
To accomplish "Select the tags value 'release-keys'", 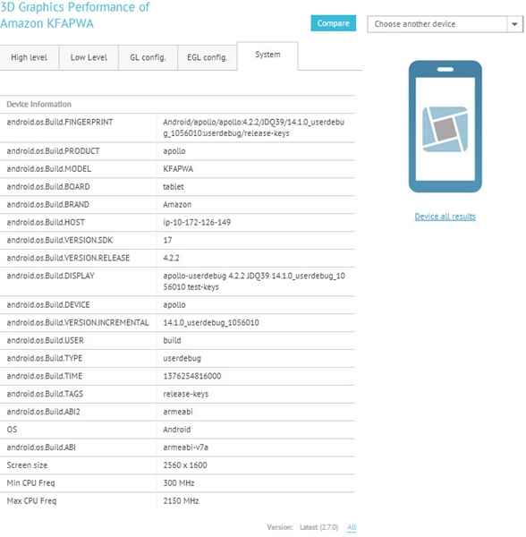I will (185, 394).
